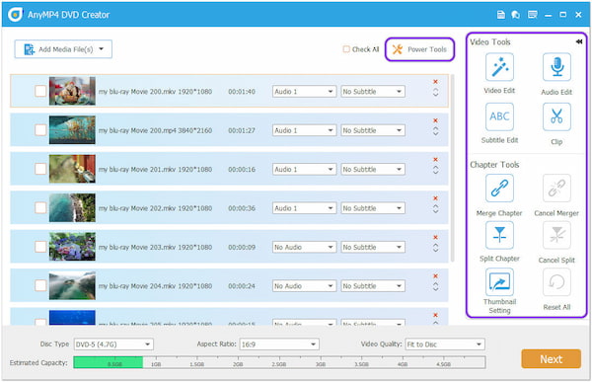Click reorder arrows for Movie 201.mkv row

[435, 170]
